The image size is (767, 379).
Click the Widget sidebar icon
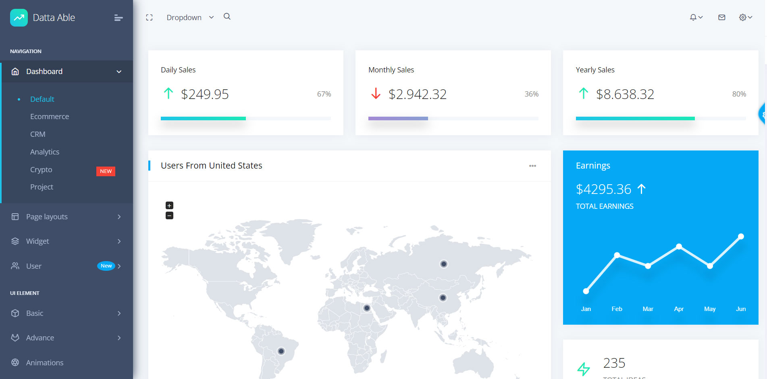[15, 241]
